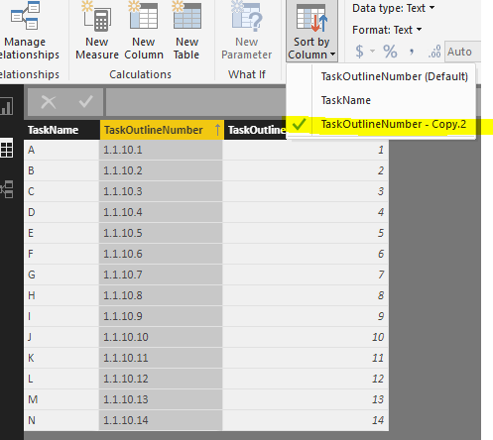Viewport: 493px width, 440px height.
Task: Open the Format: Text dropdown
Action: pos(387,30)
